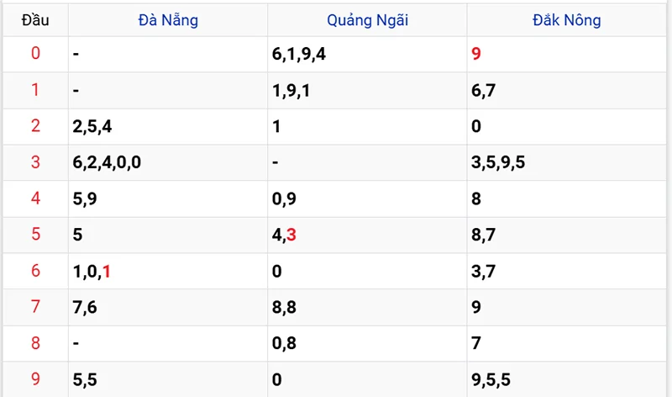The height and width of the screenshot is (397, 672).
Task: Select the Đắk Nông cell showing 8,7
Action: pos(483,235)
